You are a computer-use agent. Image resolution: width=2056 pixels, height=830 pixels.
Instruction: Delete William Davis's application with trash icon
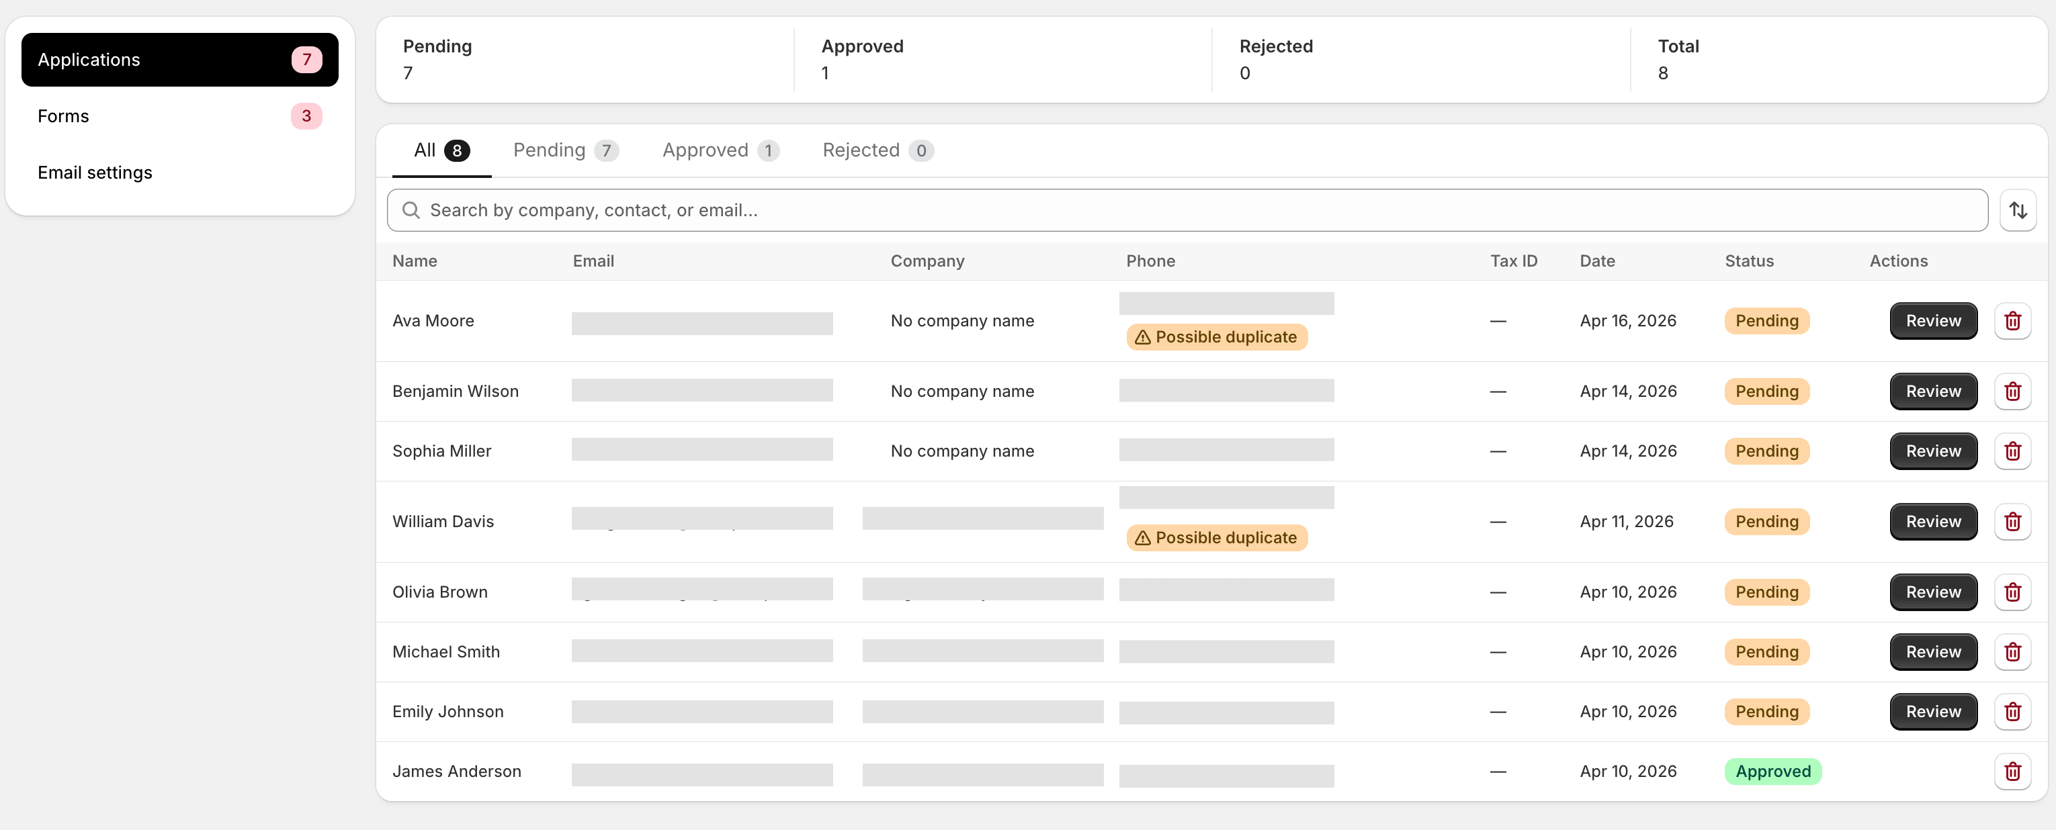2012,522
